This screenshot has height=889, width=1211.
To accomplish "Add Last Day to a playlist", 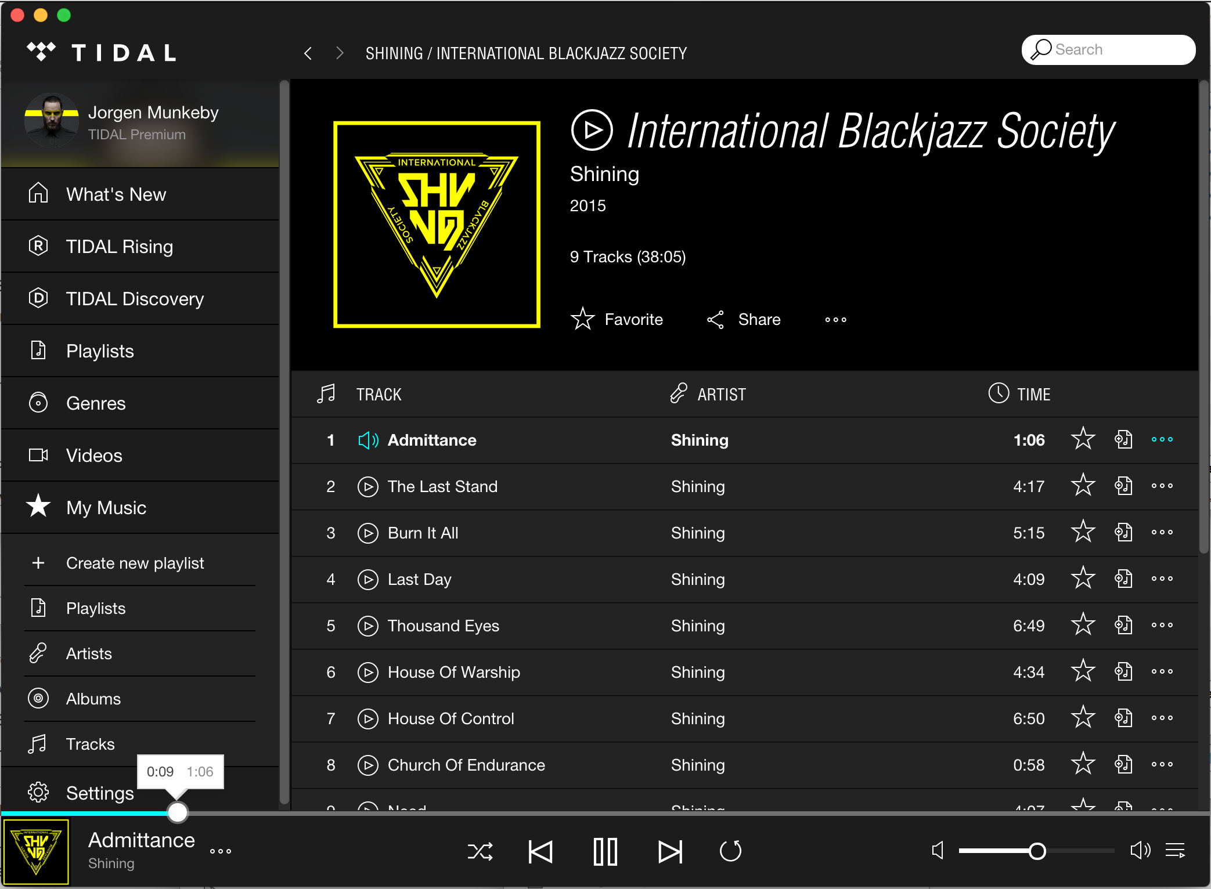I will 1123,579.
